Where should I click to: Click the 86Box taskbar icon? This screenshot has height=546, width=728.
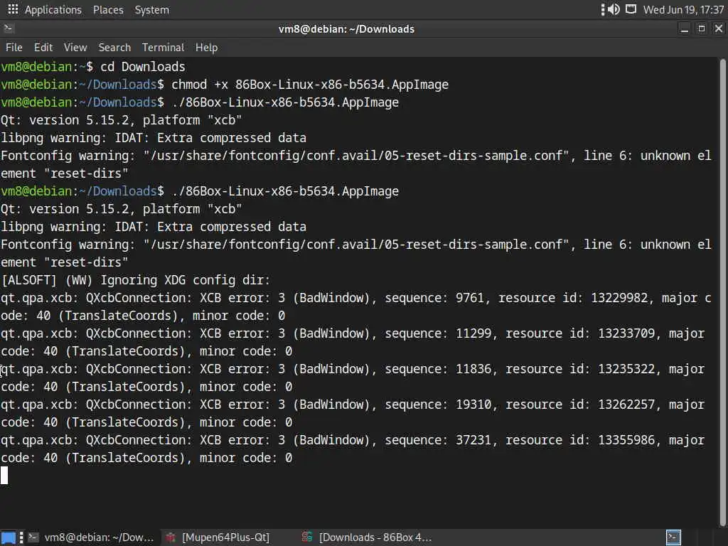click(x=307, y=537)
